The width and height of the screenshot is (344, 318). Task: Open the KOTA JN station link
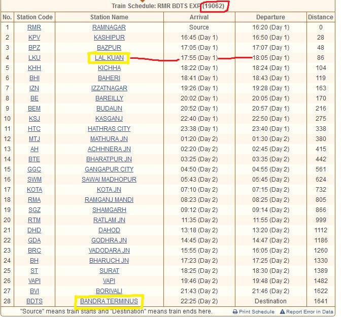click(x=109, y=190)
